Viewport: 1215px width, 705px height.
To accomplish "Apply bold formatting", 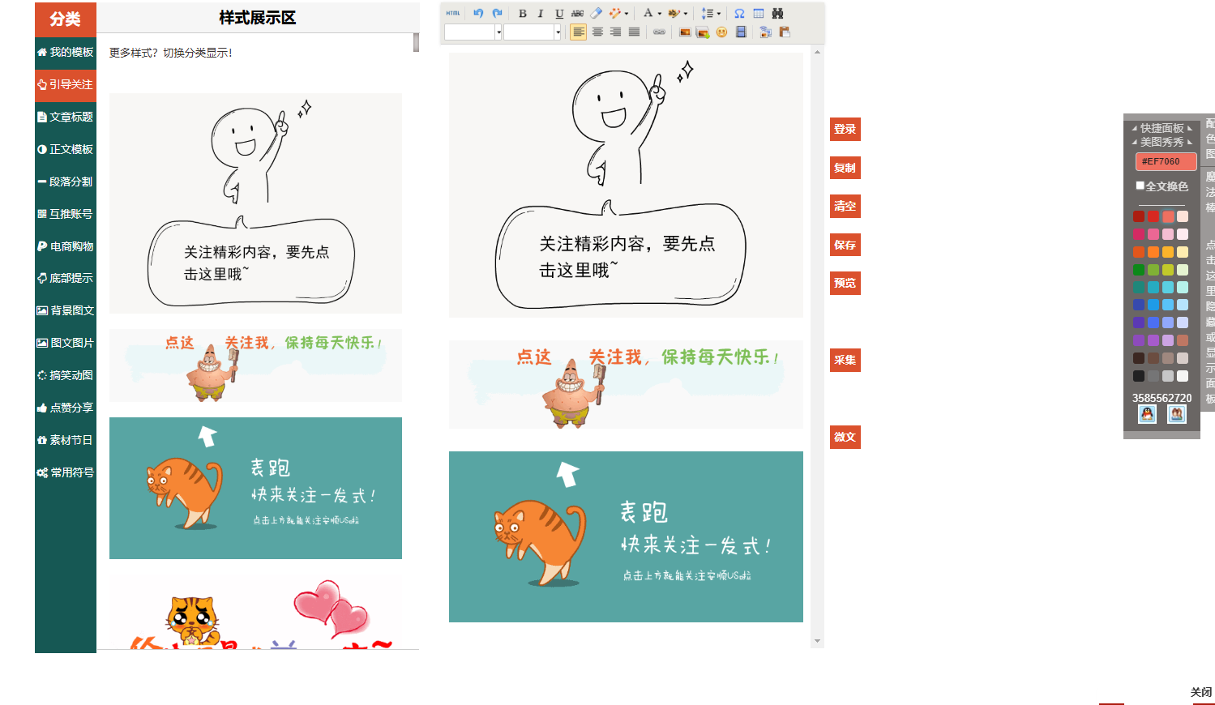I will tap(523, 13).
